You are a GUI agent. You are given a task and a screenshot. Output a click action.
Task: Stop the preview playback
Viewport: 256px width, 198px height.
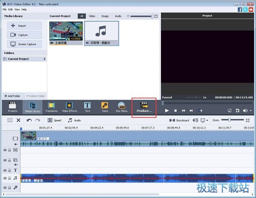click(x=175, y=110)
